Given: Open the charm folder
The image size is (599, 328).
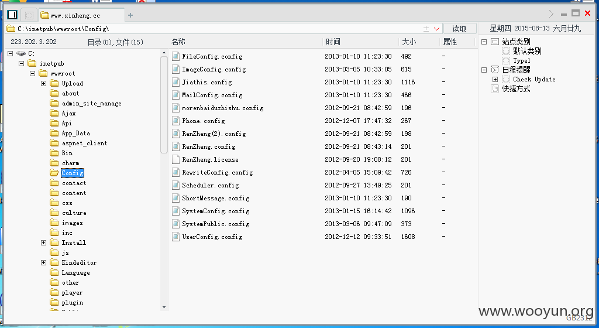Looking at the screenshot, I should click(x=71, y=163).
